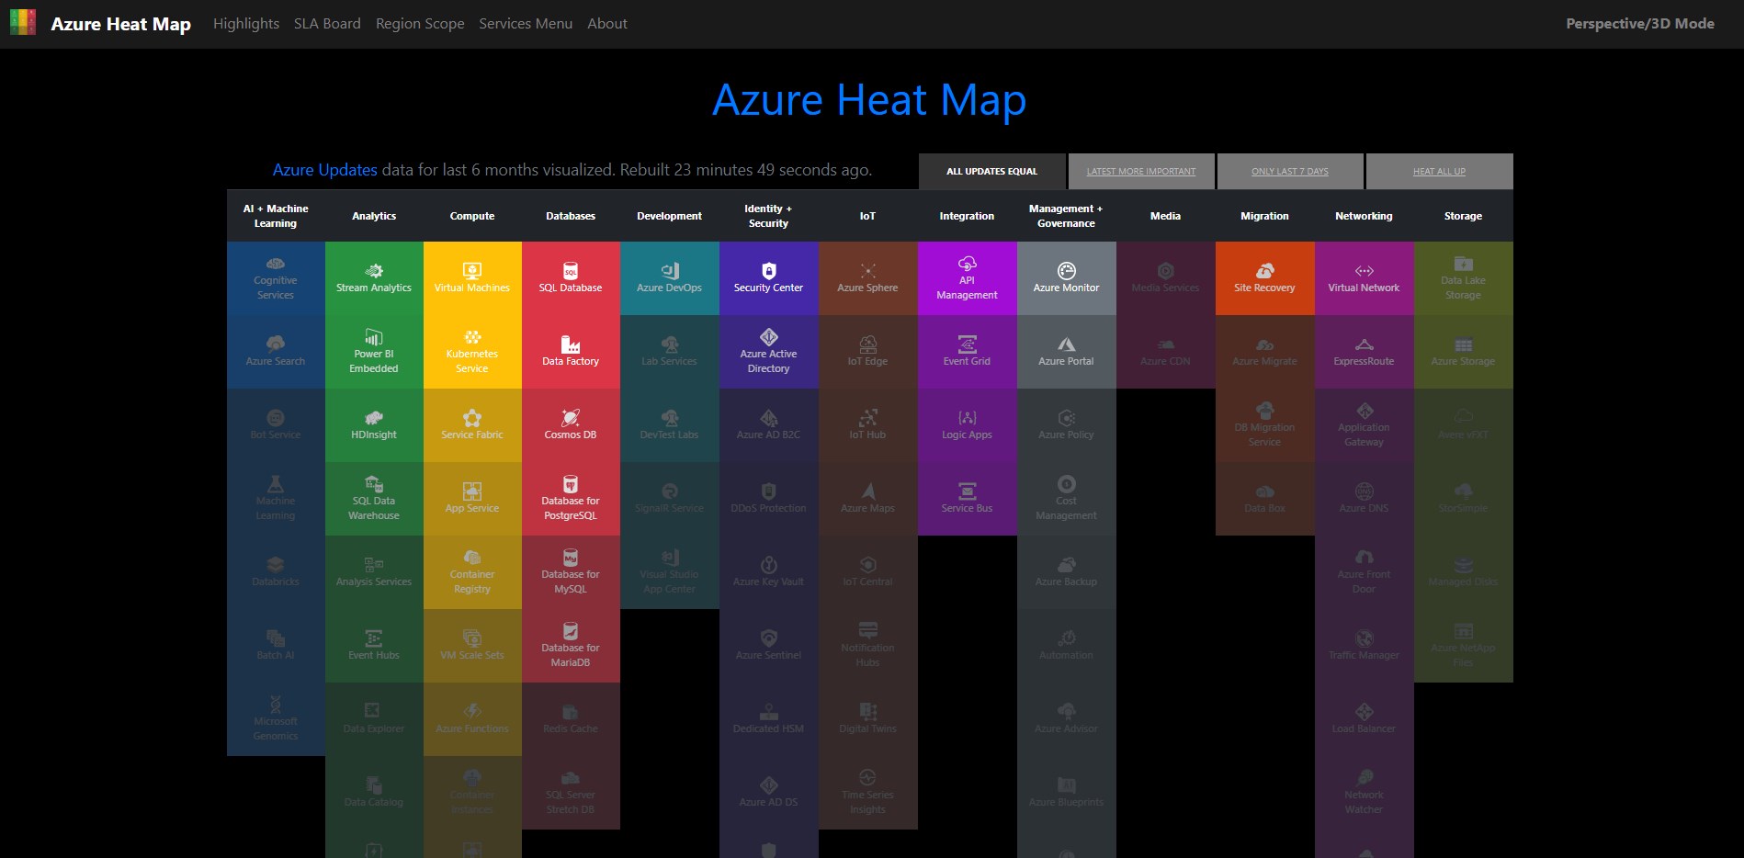Activate the HEAT ALL UP mode
Image resolution: width=1744 pixels, height=858 pixels.
(x=1440, y=171)
